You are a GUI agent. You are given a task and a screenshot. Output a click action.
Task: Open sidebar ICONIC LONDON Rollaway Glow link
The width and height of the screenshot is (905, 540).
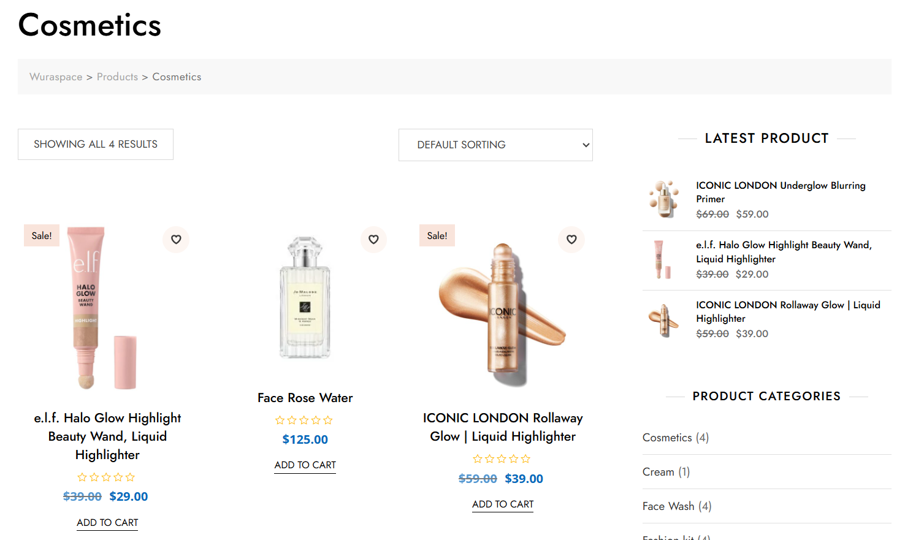point(787,311)
